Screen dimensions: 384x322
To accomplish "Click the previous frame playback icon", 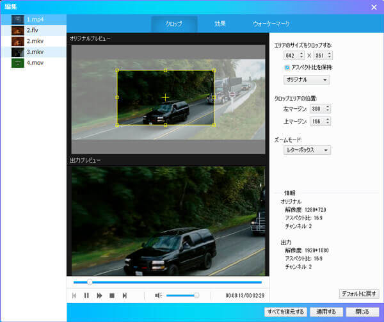I will pyautogui.click(x=75, y=295).
